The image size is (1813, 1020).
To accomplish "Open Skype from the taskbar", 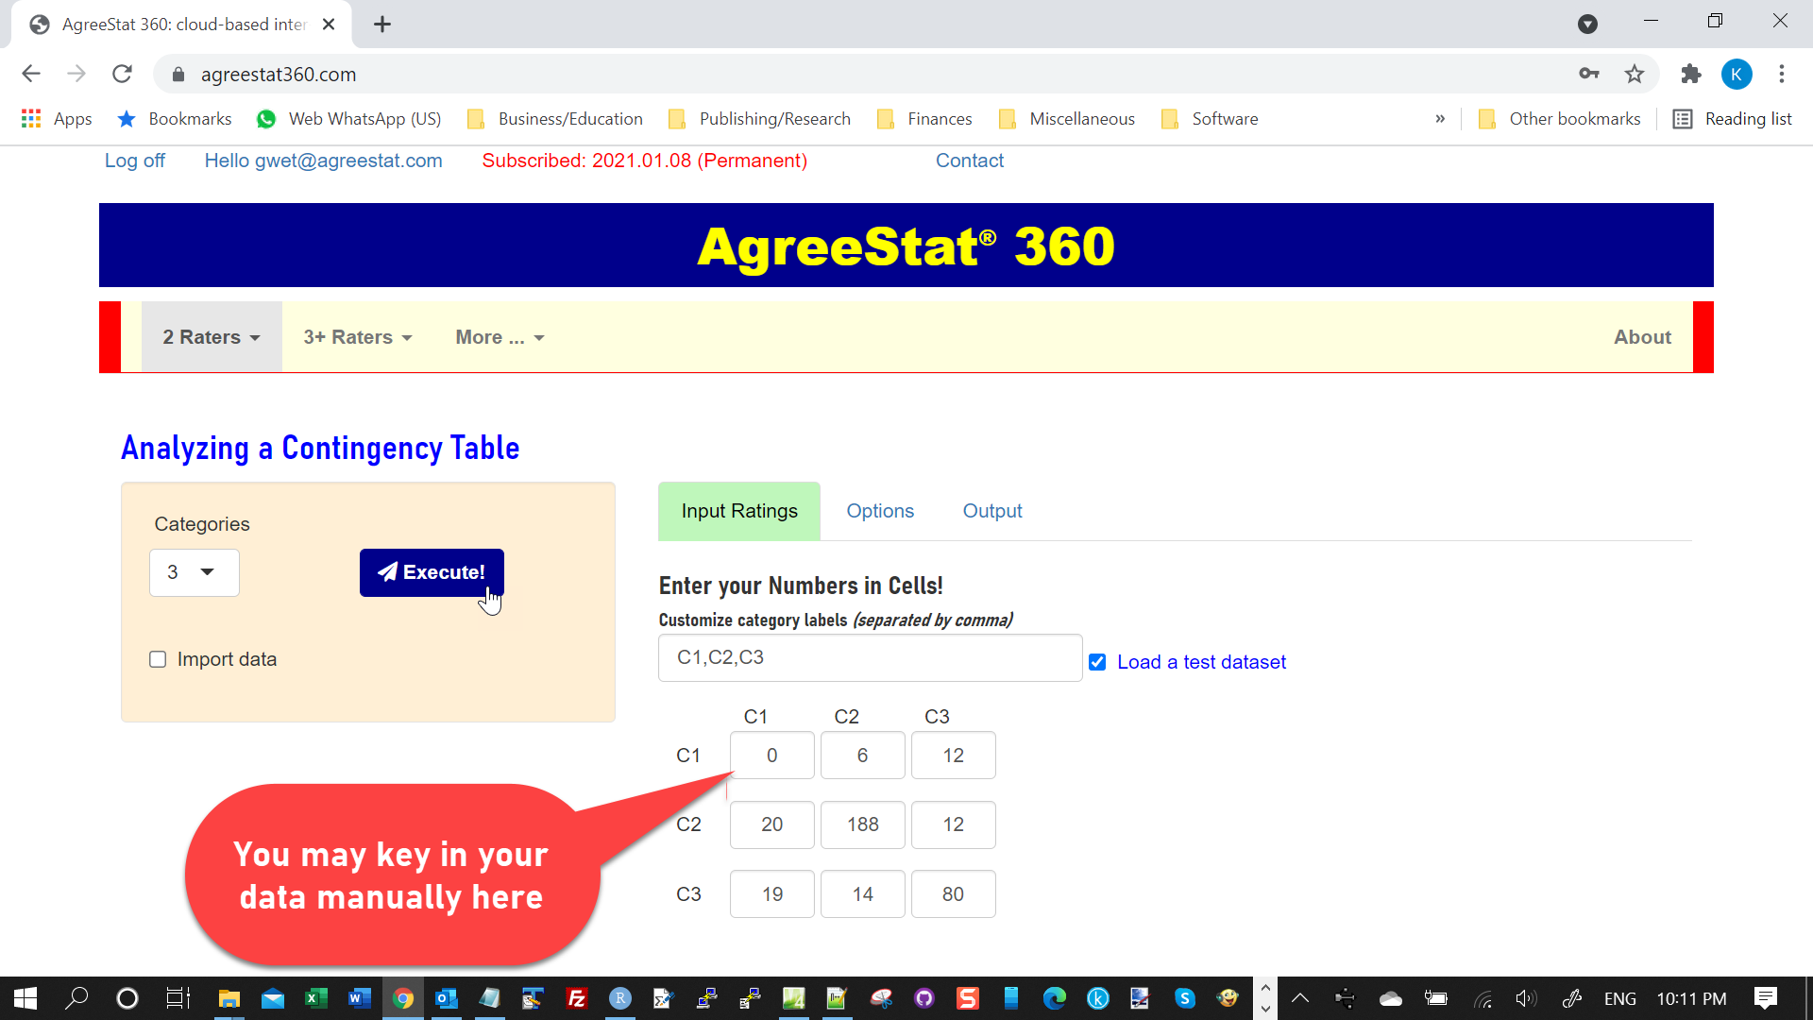I will [1185, 998].
